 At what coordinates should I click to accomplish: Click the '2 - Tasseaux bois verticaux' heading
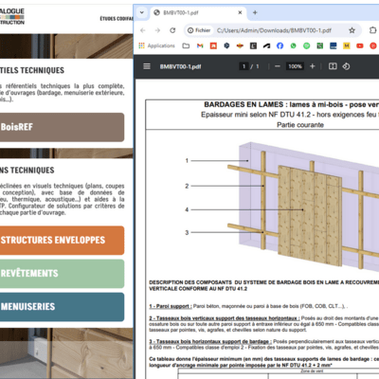pos(225,318)
